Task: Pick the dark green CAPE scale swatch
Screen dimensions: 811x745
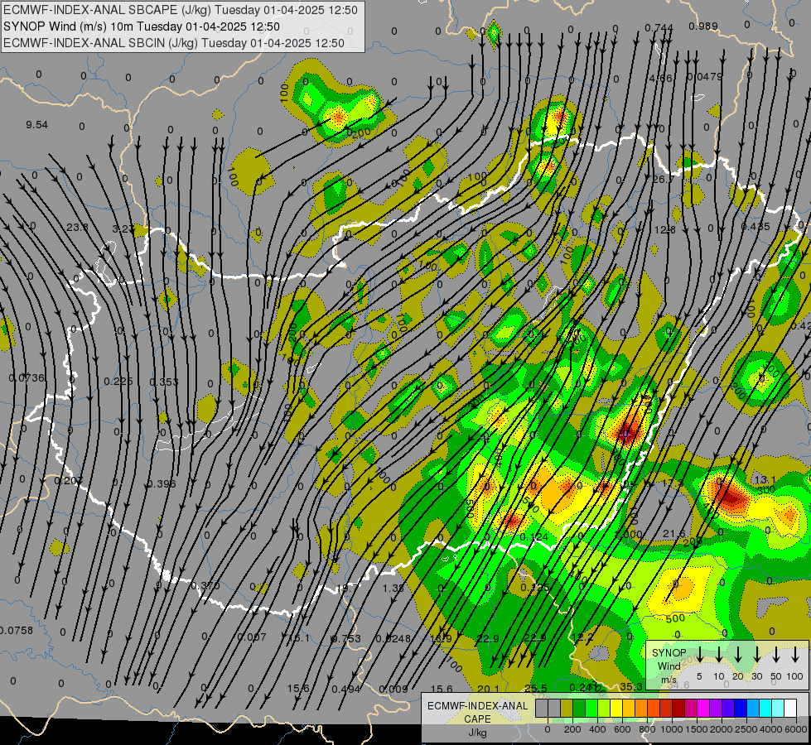Action: tap(579, 709)
